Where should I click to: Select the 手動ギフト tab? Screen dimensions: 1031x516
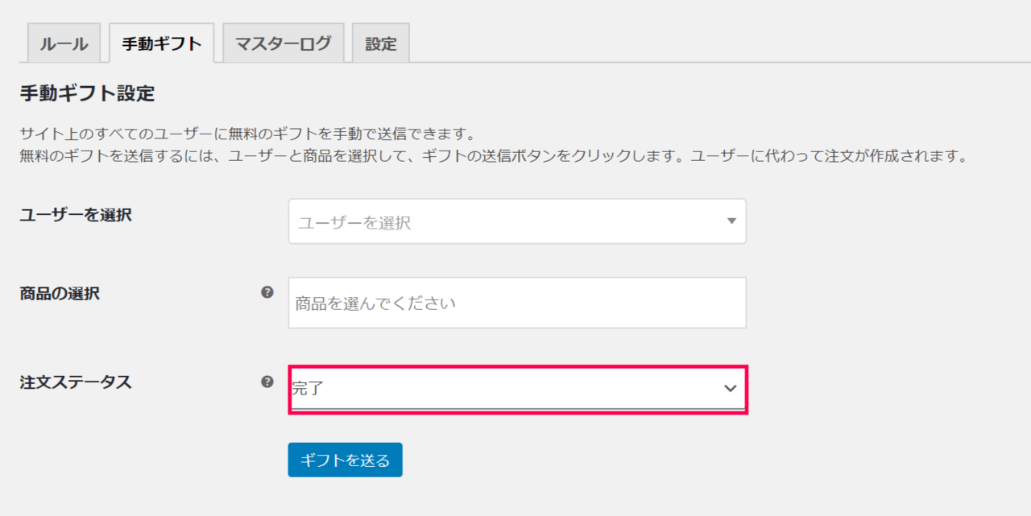click(x=161, y=43)
